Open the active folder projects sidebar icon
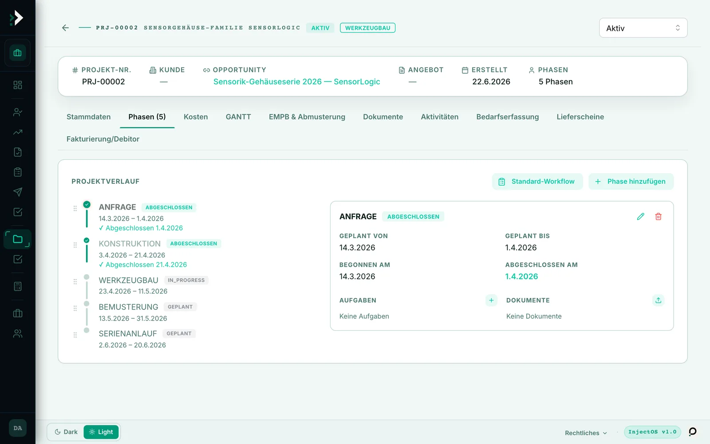 tap(18, 239)
